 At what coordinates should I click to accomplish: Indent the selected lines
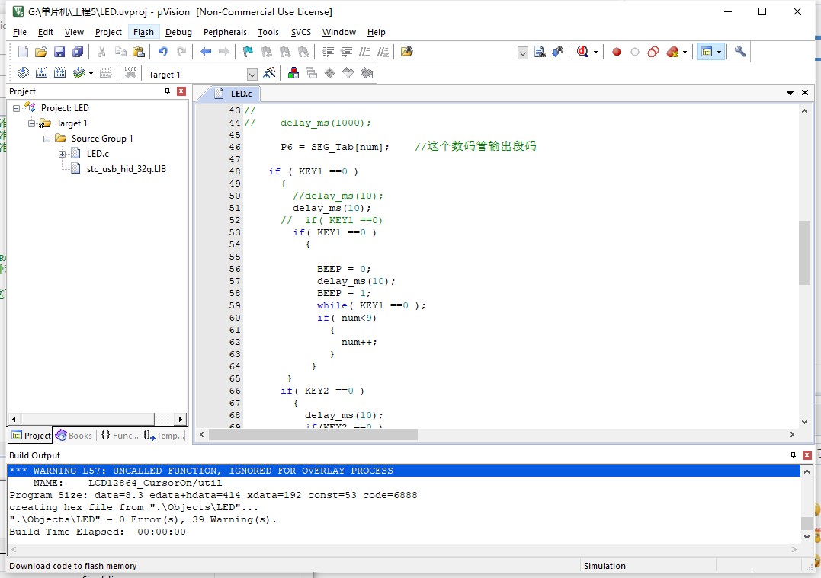(x=328, y=52)
